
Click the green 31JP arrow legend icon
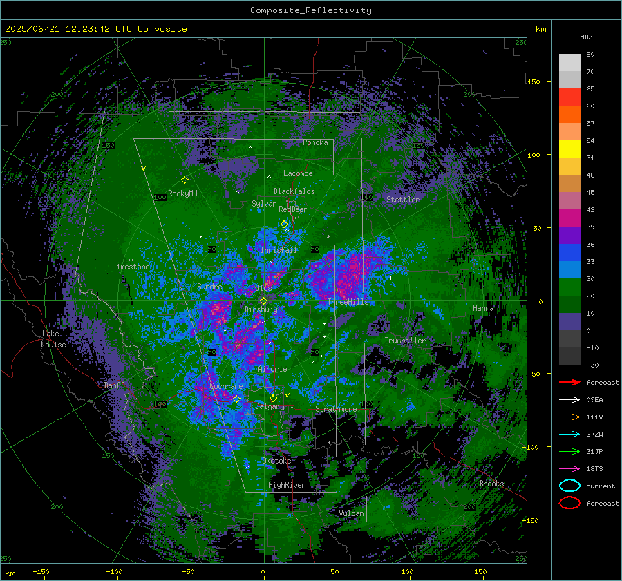pyautogui.click(x=569, y=451)
